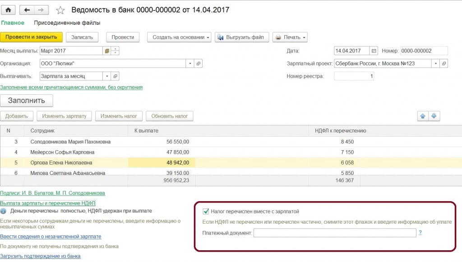This screenshot has height=262, width=462.
Task: Open Выплата зарплаты и перечисление НДФЛ link
Action: pyautogui.click(x=48, y=203)
